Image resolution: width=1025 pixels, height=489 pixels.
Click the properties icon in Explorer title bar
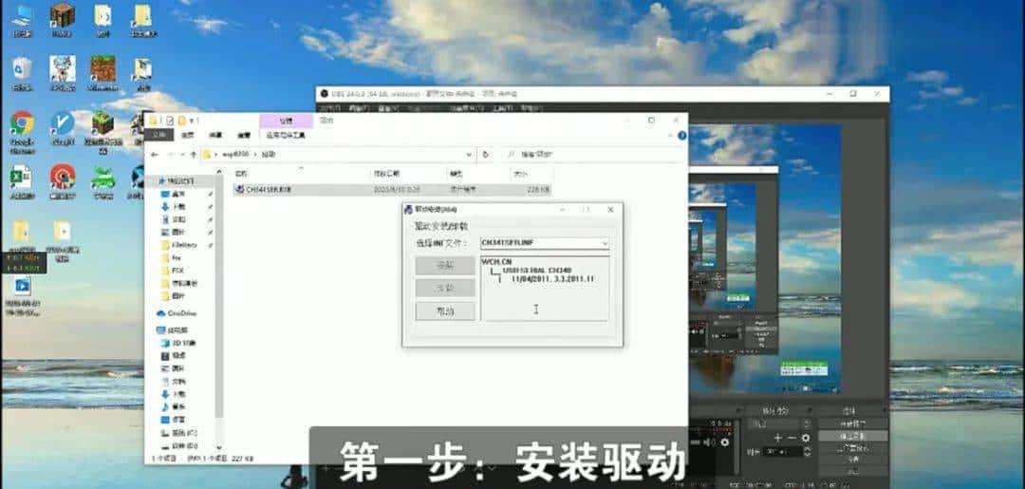tap(170, 121)
